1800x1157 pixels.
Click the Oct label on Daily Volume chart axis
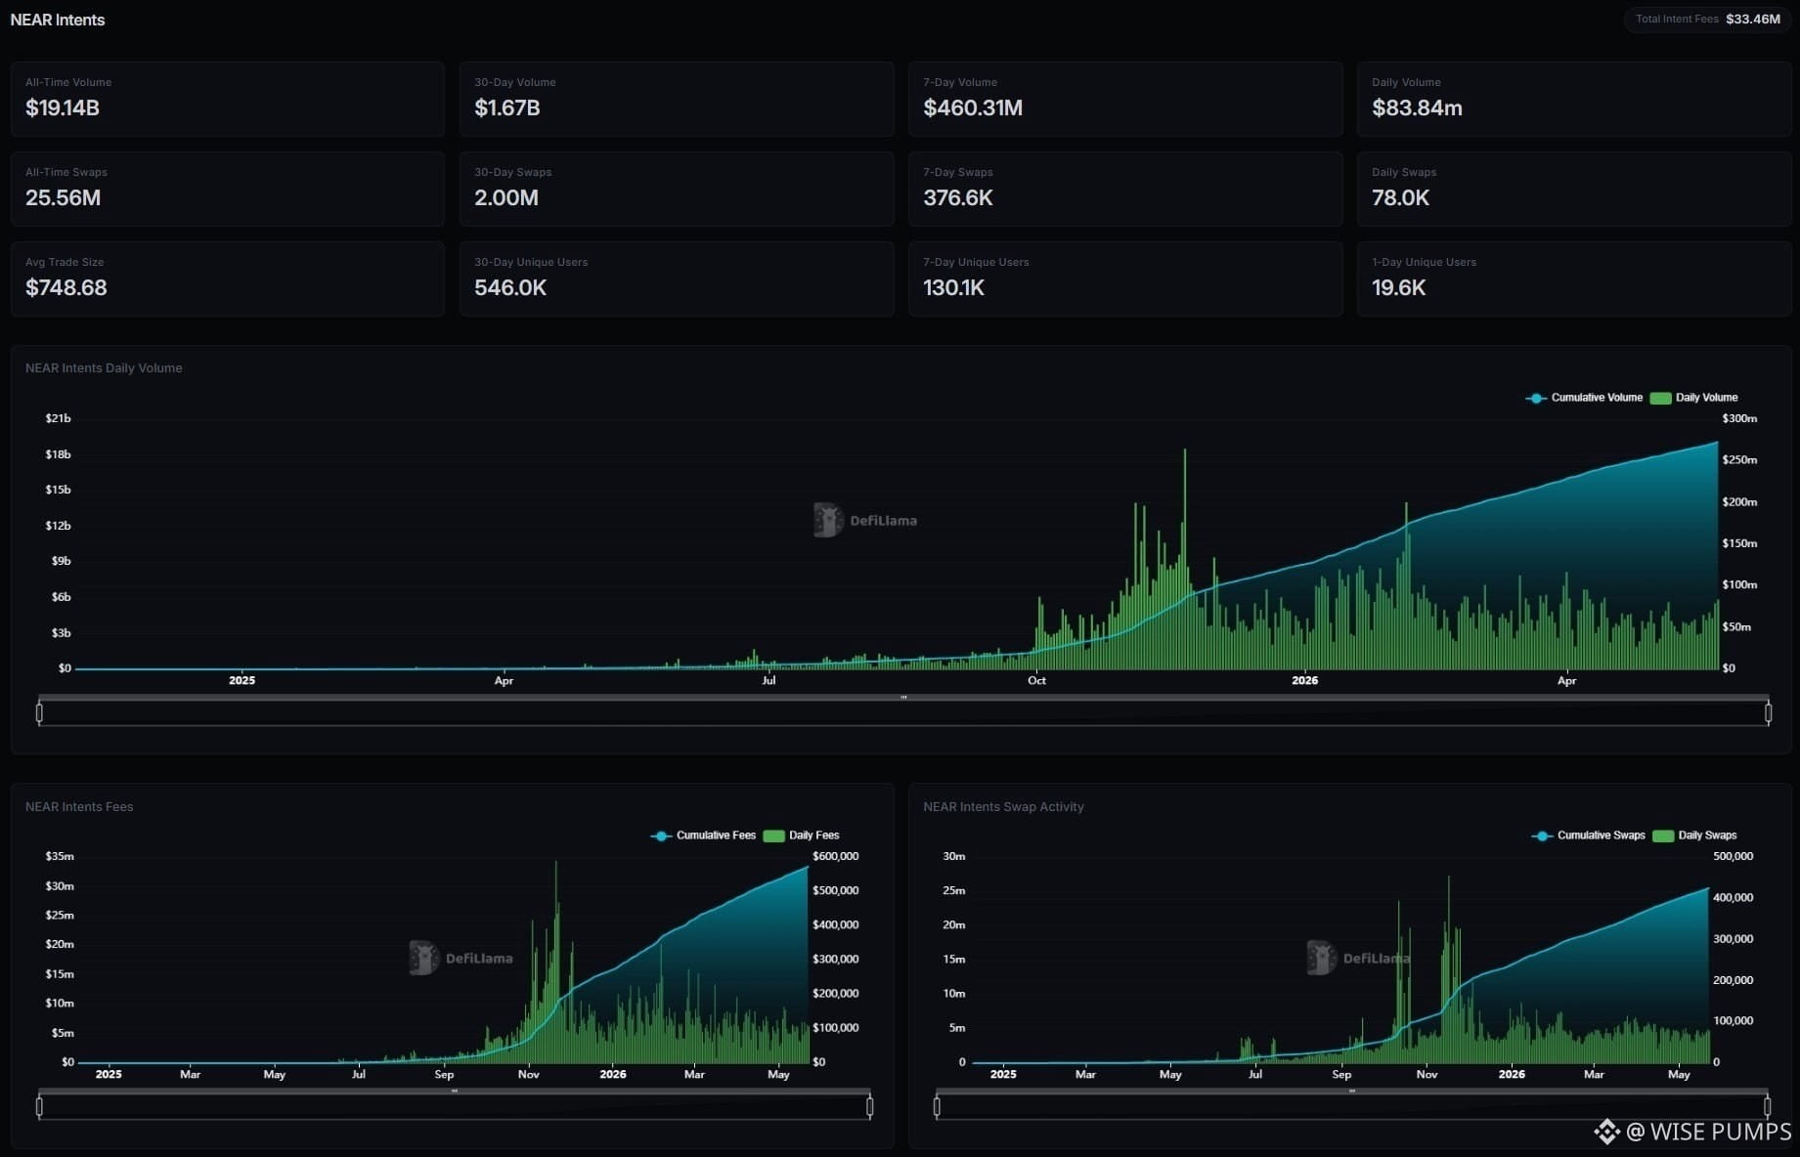(1036, 680)
